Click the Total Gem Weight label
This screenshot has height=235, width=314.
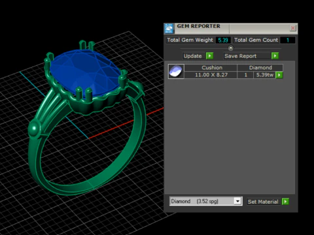(190, 40)
